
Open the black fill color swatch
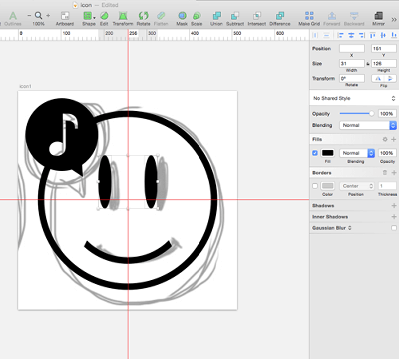pos(328,153)
